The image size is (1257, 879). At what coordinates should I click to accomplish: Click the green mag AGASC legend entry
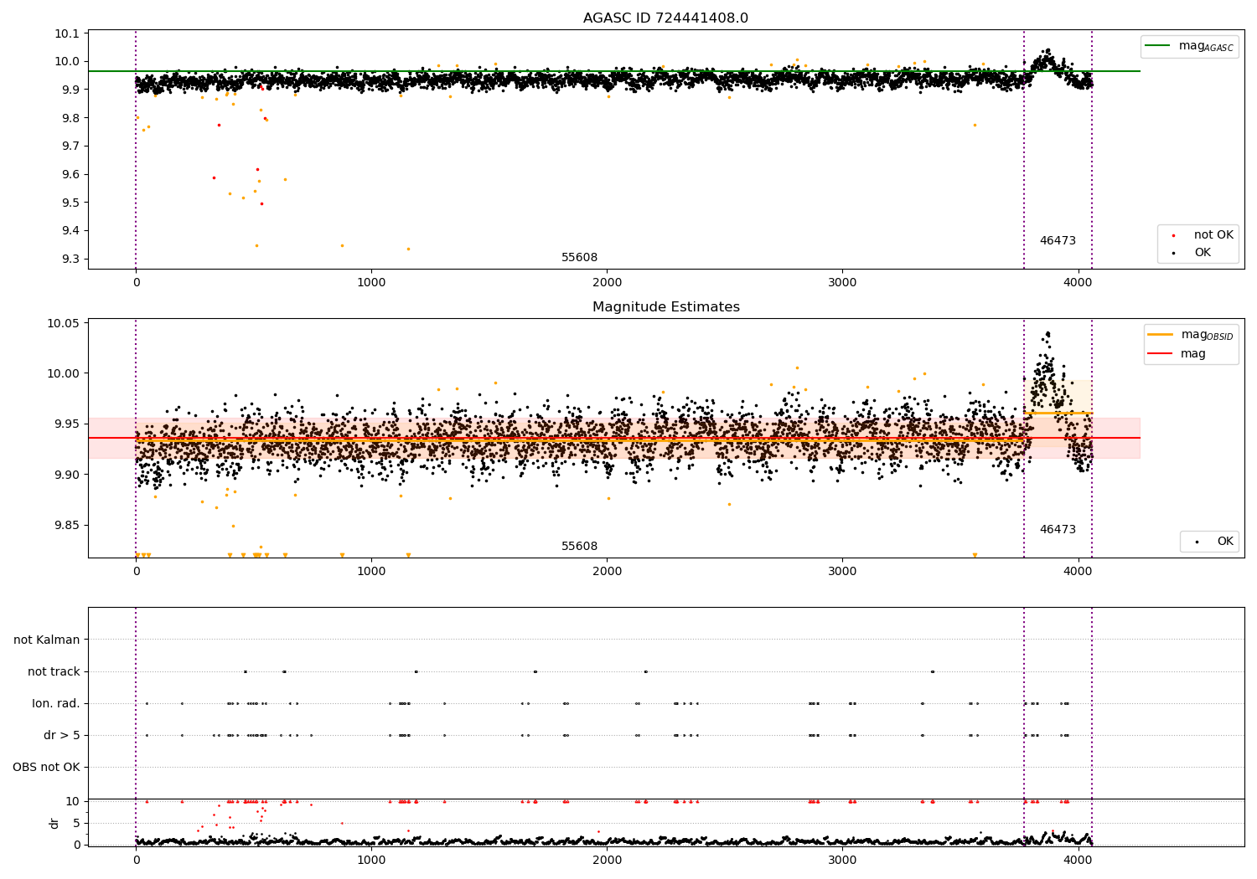pos(1190,46)
